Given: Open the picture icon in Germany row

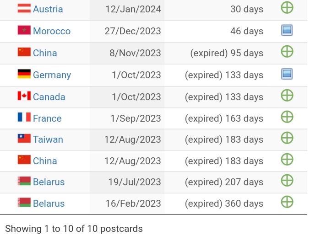Looking at the screenshot, I should click(x=287, y=74).
